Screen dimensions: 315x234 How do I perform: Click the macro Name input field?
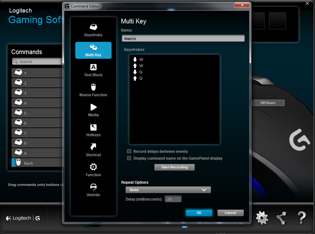183,38
